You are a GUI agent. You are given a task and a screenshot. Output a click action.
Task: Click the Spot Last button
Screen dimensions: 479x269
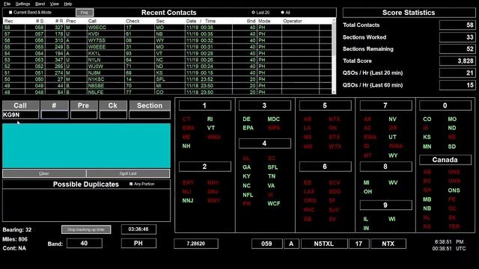128,173
